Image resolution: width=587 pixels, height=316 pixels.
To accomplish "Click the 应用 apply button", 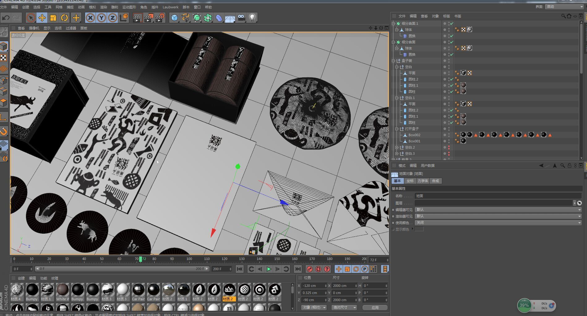I will (x=375, y=307).
